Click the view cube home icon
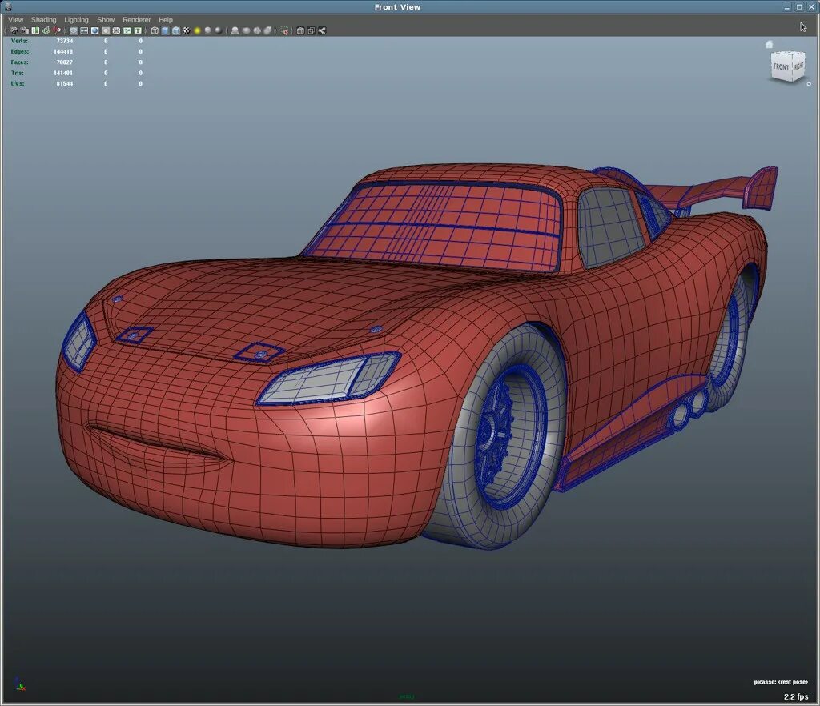 pyautogui.click(x=770, y=44)
